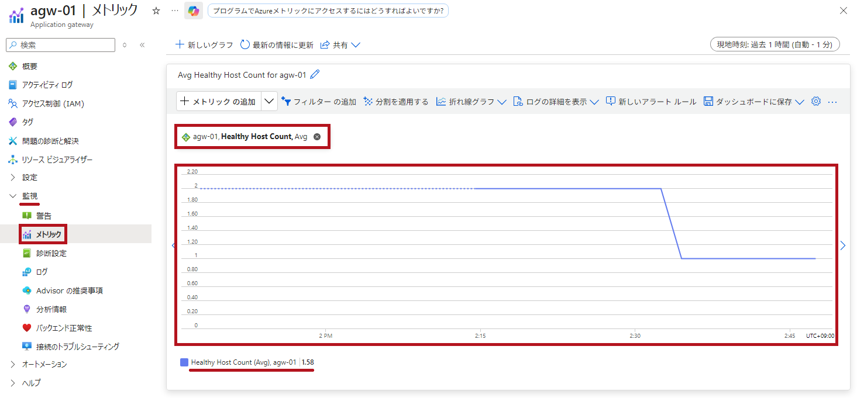Open the 共有 share dropdown
Screen dimensions: 857x398
click(340, 45)
